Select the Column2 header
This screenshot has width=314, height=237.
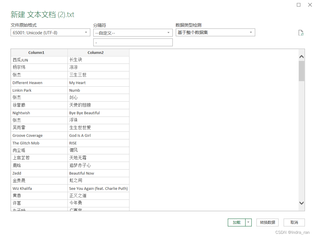pyautogui.click(x=99, y=52)
